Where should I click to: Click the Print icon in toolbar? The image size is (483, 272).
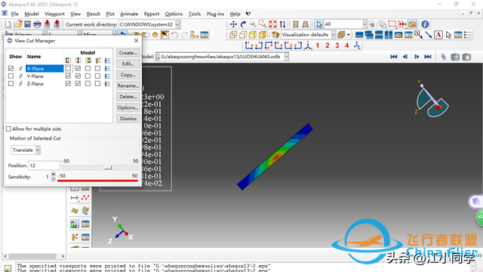tap(37, 24)
